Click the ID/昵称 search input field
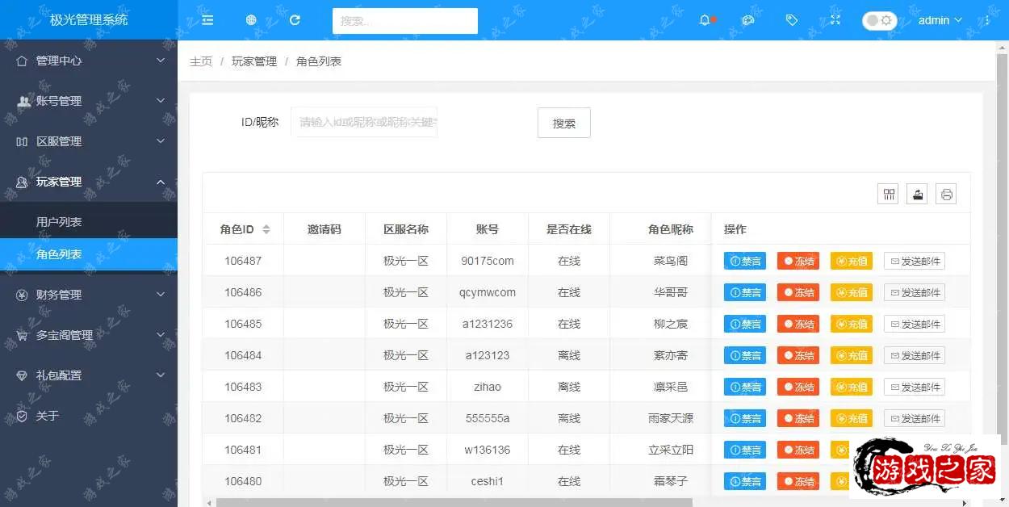The image size is (1009, 507). click(x=364, y=122)
